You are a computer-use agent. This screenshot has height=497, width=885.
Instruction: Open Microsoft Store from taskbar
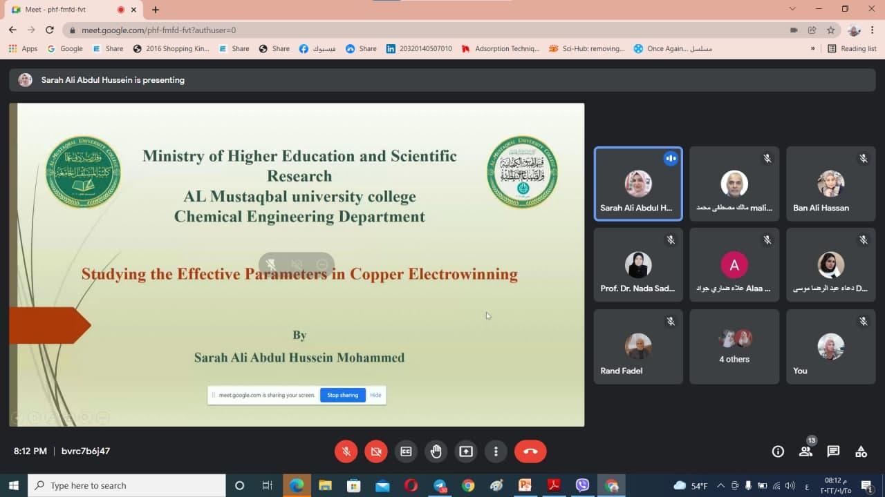[353, 485]
